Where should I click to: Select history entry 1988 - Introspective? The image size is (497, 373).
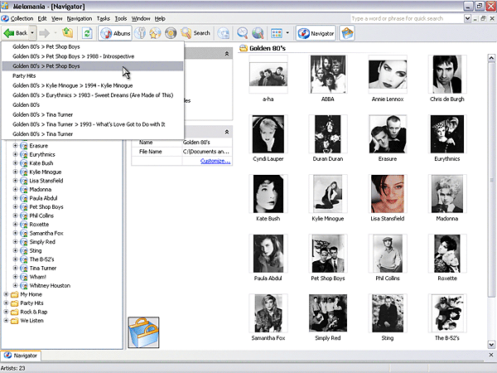[x=93, y=56]
